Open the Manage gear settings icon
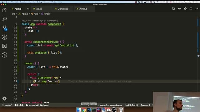Viewport: 200px width, 112px height. [x=4, y=99]
